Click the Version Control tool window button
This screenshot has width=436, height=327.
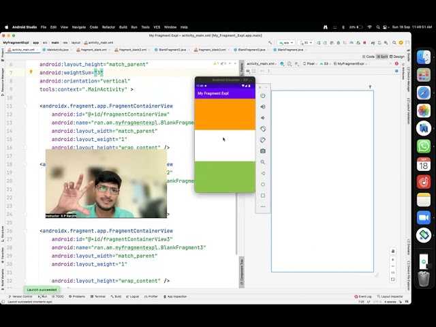[20, 296]
